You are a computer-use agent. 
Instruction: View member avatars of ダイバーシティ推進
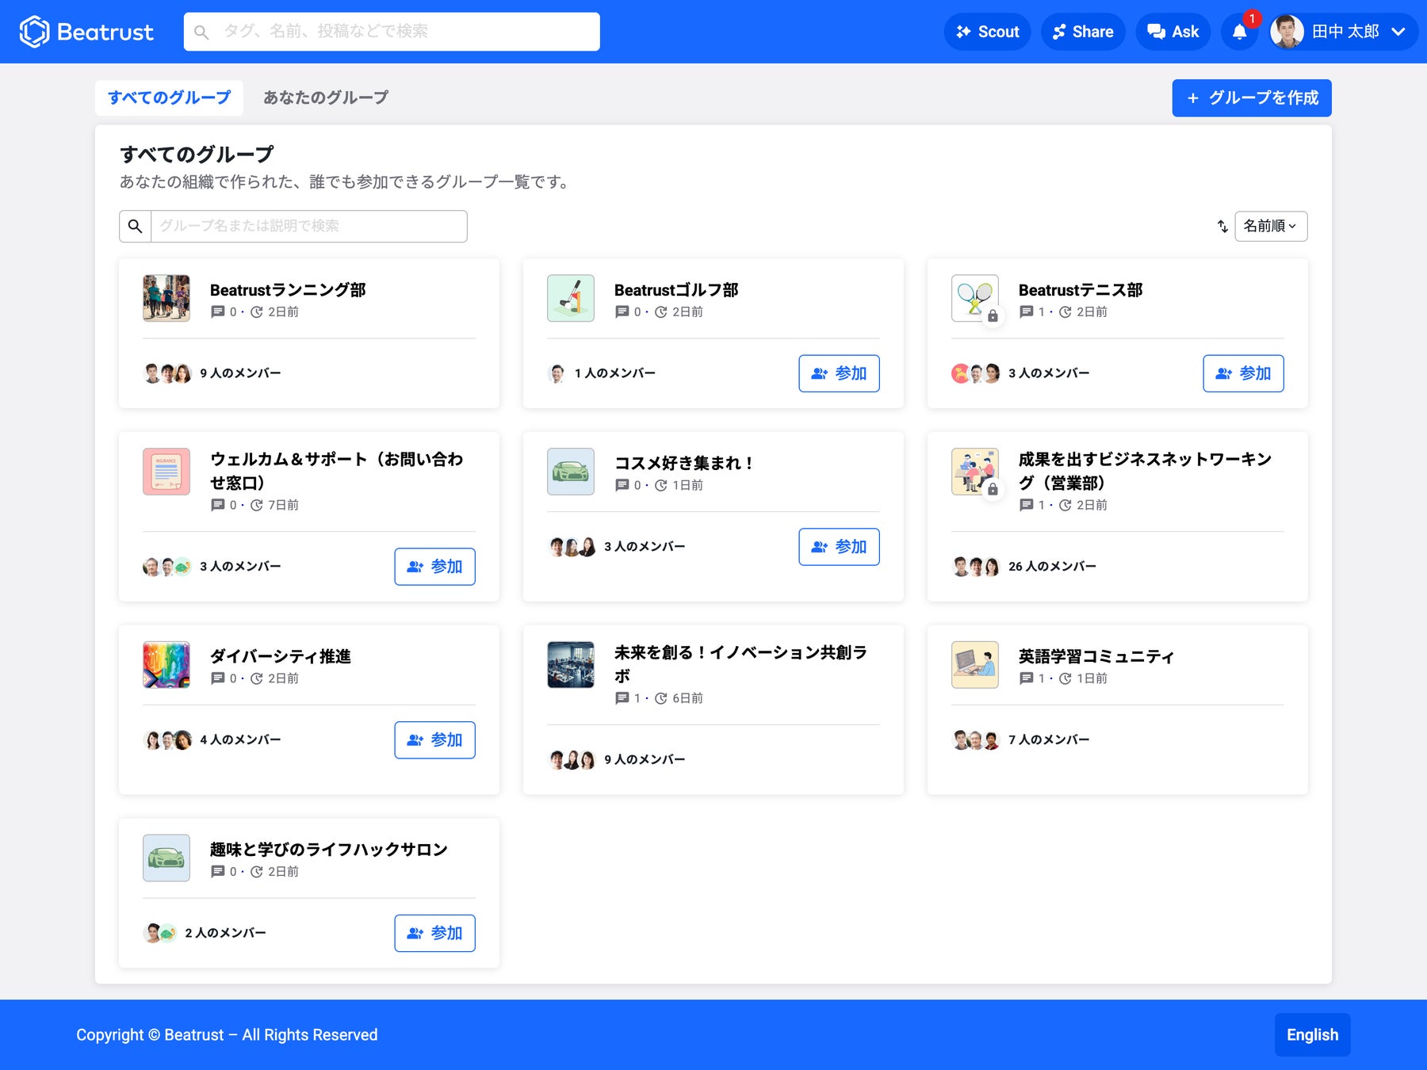click(167, 740)
